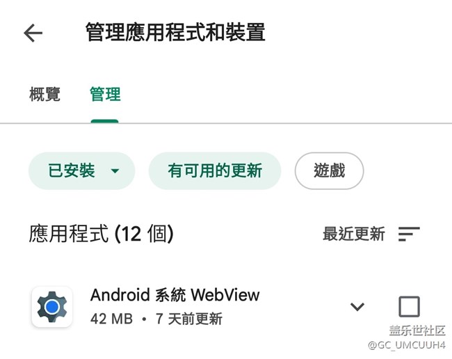Open the Android WebView gear app icon
This screenshot has width=452, height=359.
click(52, 307)
